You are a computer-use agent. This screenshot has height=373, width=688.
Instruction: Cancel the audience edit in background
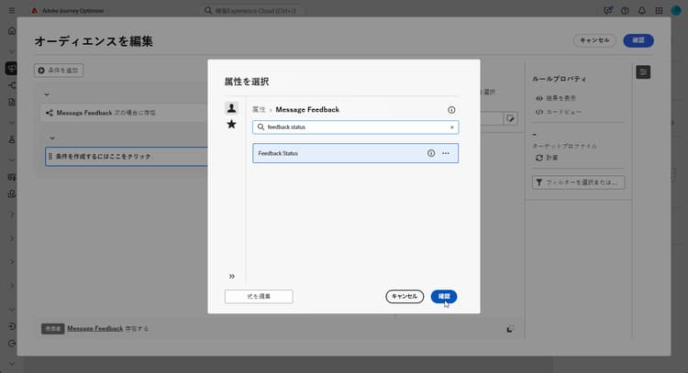coord(594,40)
